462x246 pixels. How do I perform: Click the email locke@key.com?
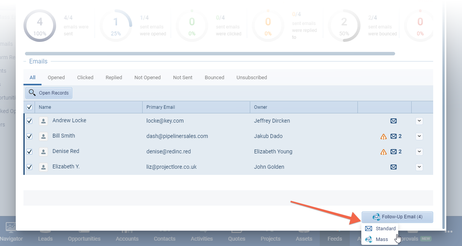(165, 121)
